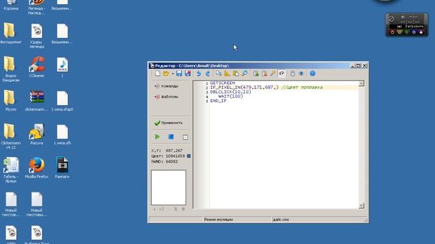Click the red record button on the desktop widget
This screenshot has height=244, width=435.
(392, 33)
